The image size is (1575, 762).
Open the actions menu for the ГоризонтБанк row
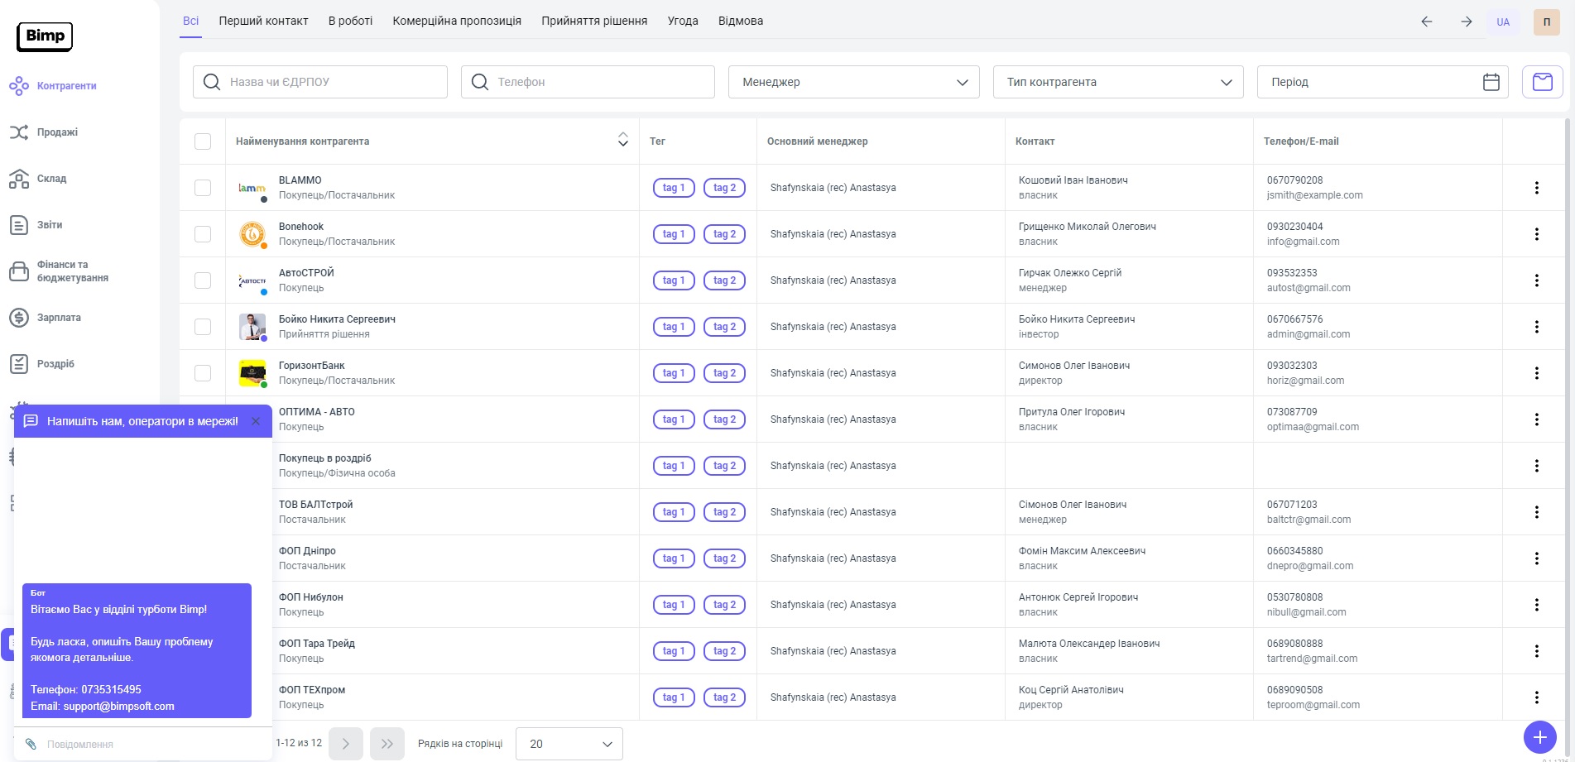coord(1537,373)
